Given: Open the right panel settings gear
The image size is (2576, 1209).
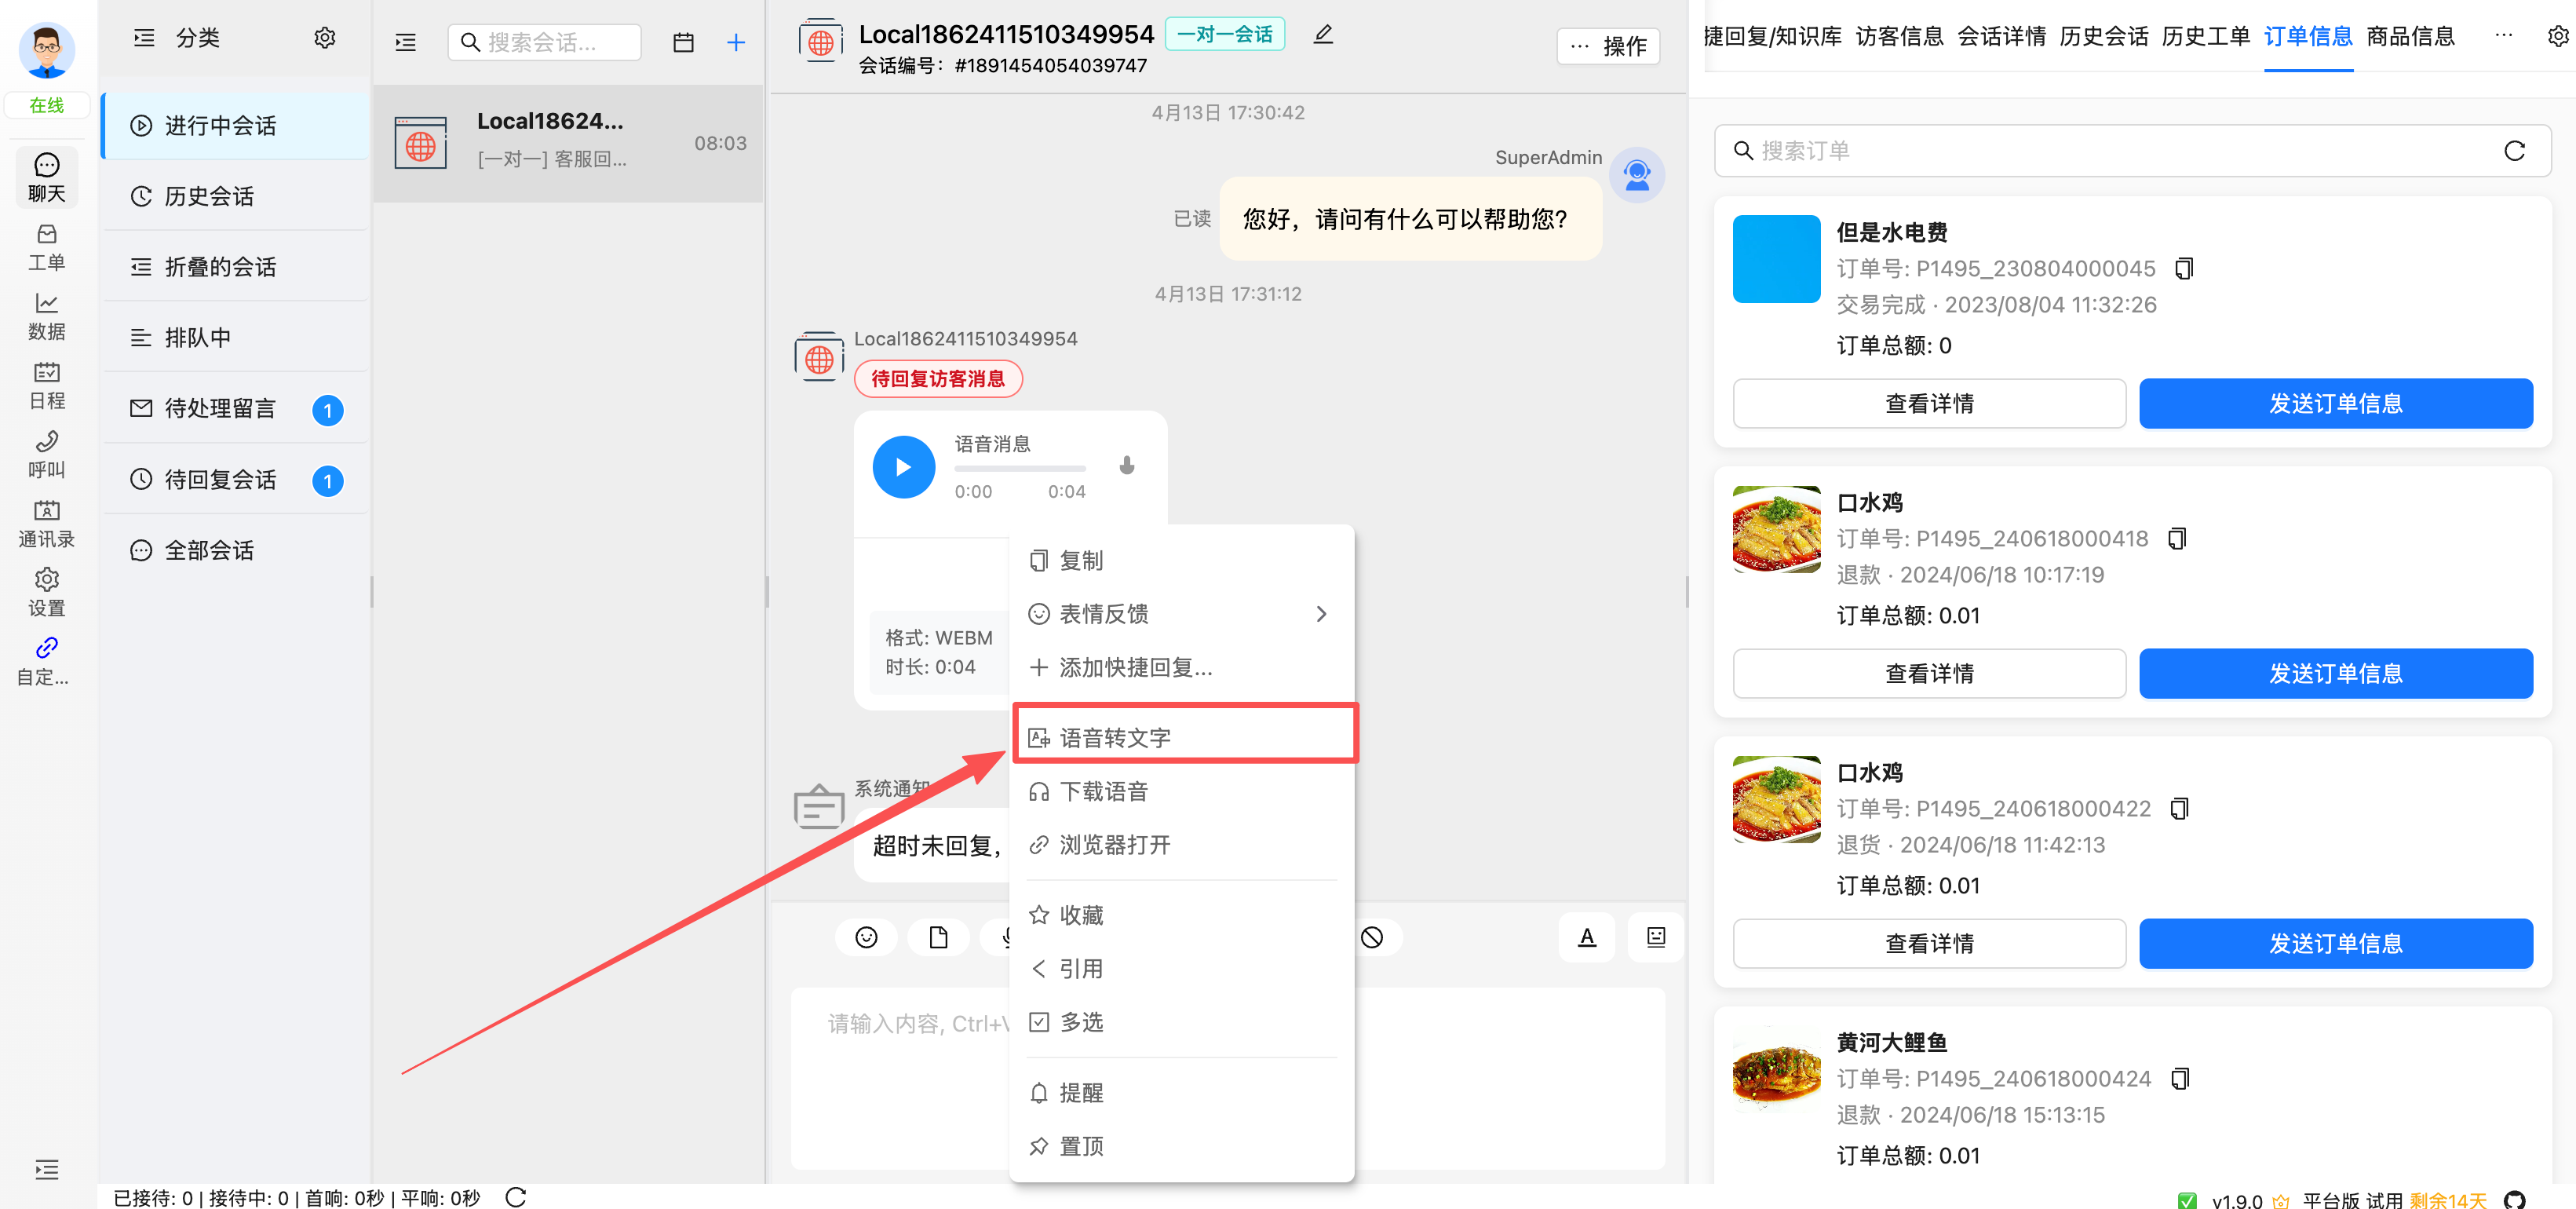Looking at the screenshot, I should pyautogui.click(x=2557, y=36).
